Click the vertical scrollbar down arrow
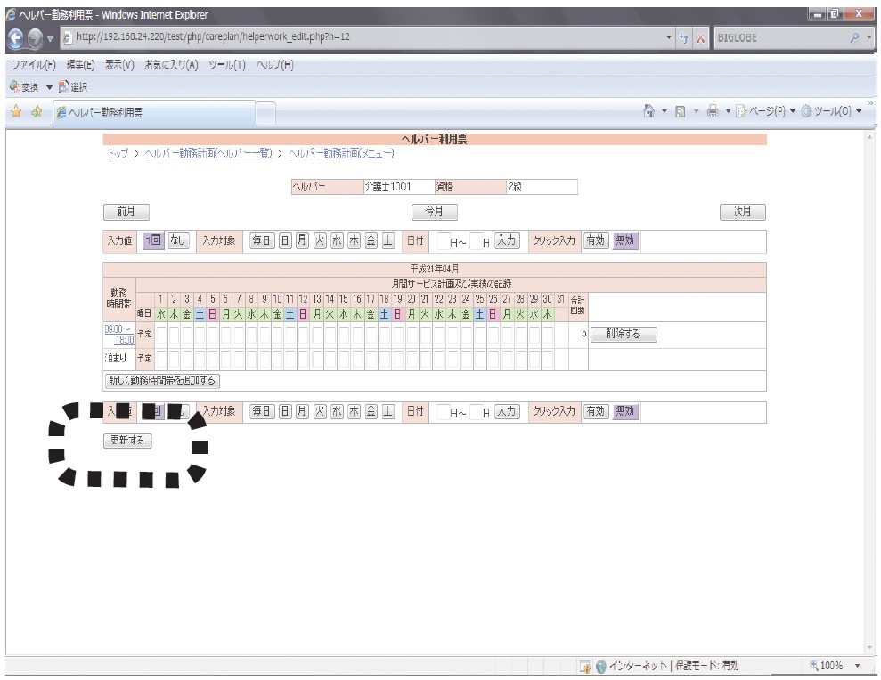Screen dimensions: 881x680 pos(870,650)
